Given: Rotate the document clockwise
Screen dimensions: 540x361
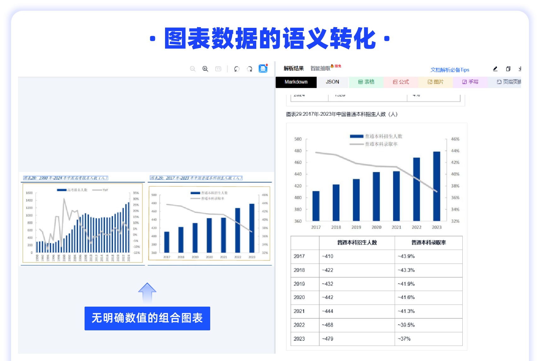Looking at the screenshot, I should 249,69.
